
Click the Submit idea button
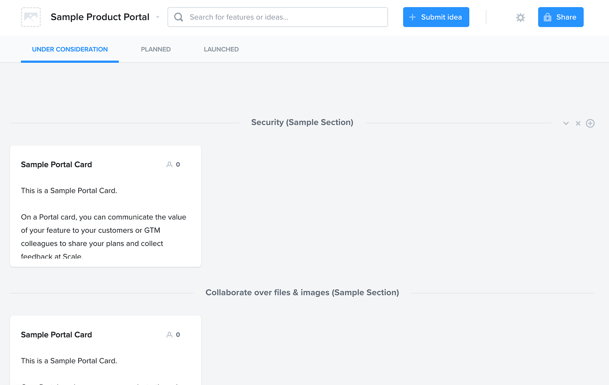point(436,17)
